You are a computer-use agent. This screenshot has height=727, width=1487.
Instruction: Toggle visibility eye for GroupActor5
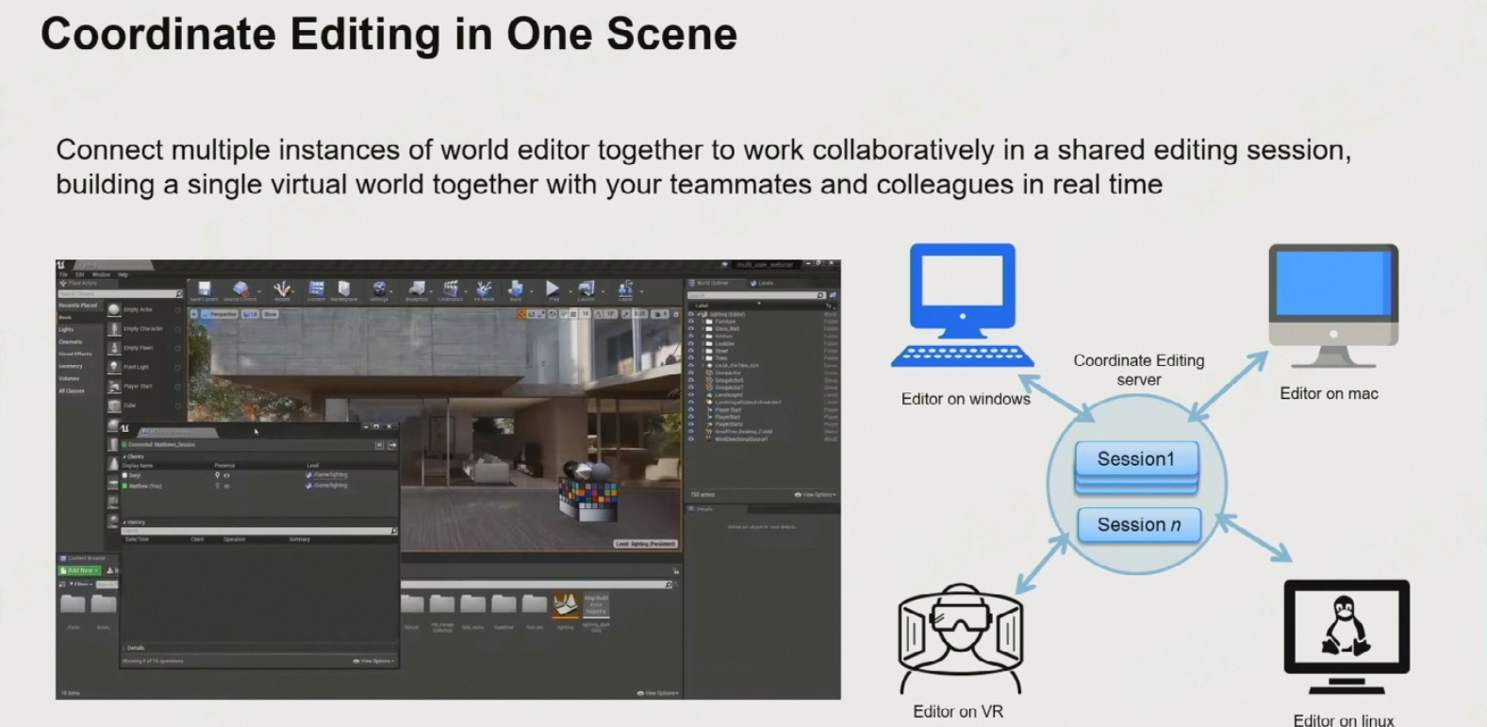pyautogui.click(x=691, y=380)
